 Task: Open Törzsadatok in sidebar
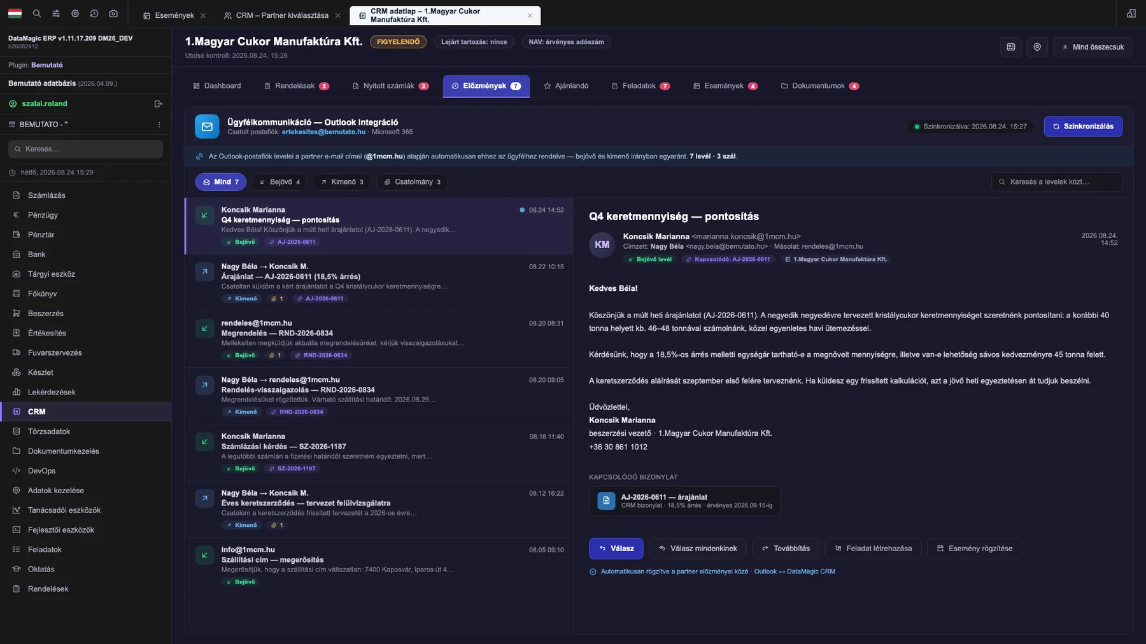pyautogui.click(x=85, y=431)
